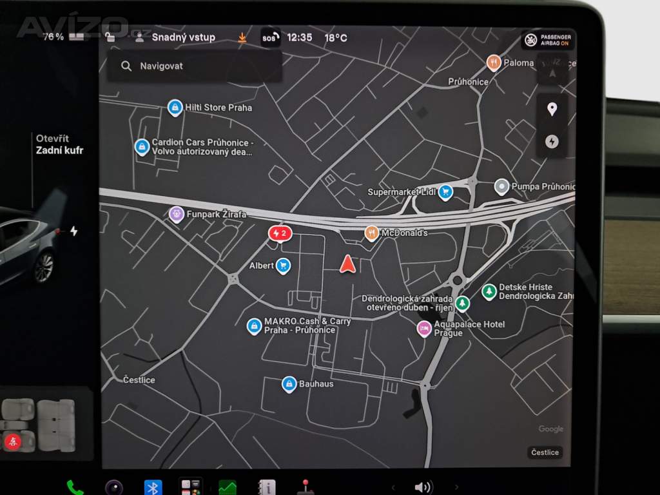This screenshot has width=660, height=495.
Task: Tap the Čestlice map label at left
Action: tap(139, 380)
